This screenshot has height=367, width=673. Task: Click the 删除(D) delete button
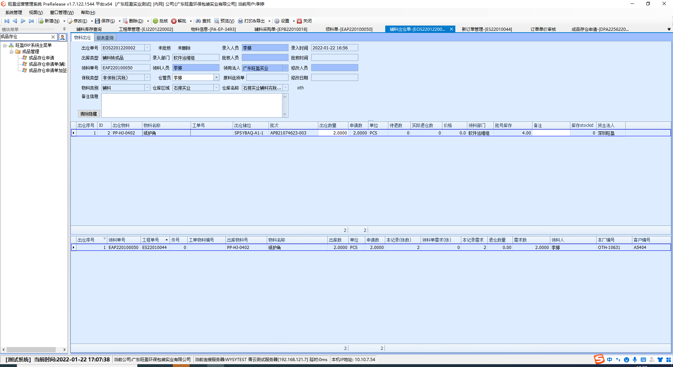pos(133,21)
